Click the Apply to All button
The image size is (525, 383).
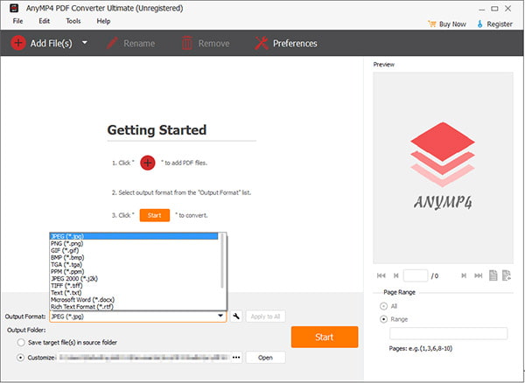coord(265,317)
